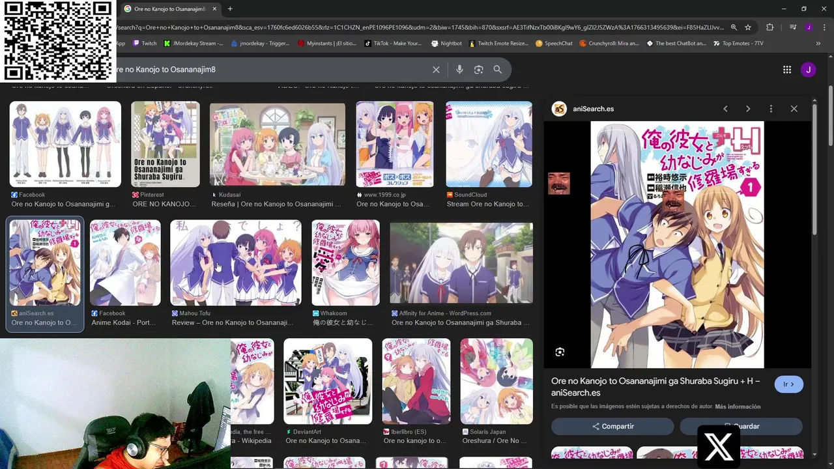Click the large manga cover preview image
Screen dimensions: 834x469
coord(677,244)
